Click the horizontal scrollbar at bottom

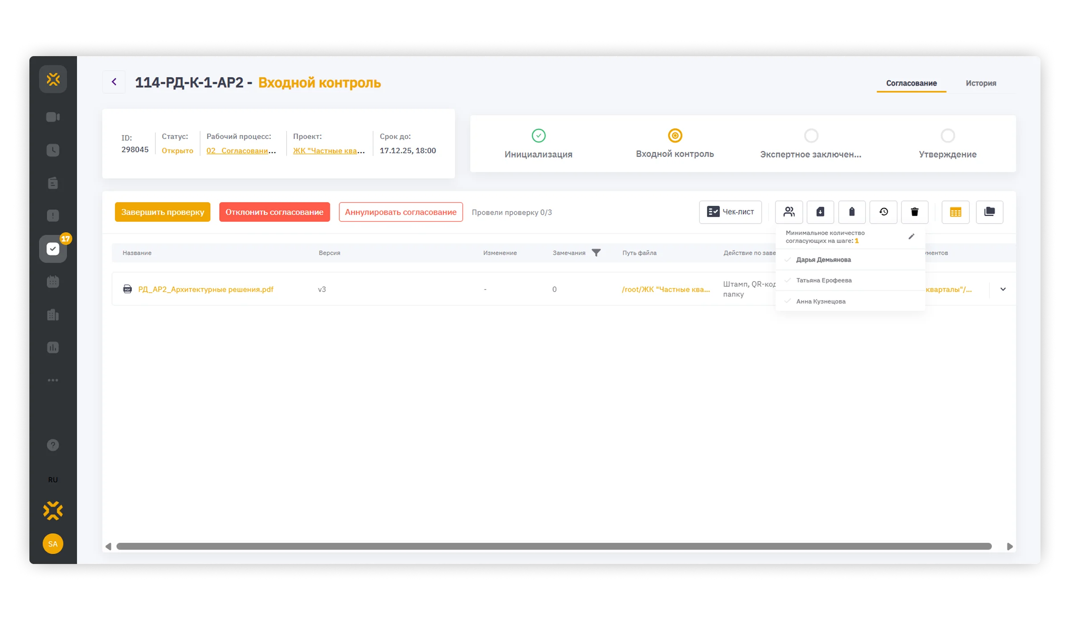[554, 546]
